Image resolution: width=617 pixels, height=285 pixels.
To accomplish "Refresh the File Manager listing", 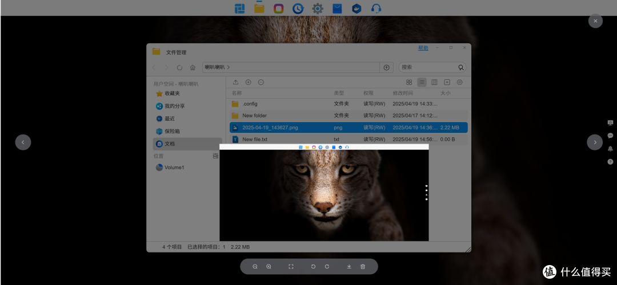I will (x=179, y=67).
